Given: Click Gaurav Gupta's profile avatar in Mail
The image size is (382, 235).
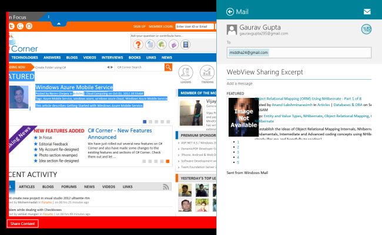Looking at the screenshot, I should click(232, 30).
